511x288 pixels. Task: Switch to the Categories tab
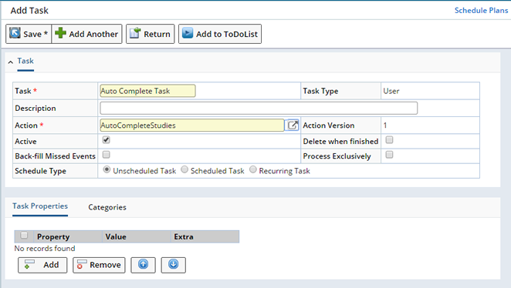tap(107, 207)
